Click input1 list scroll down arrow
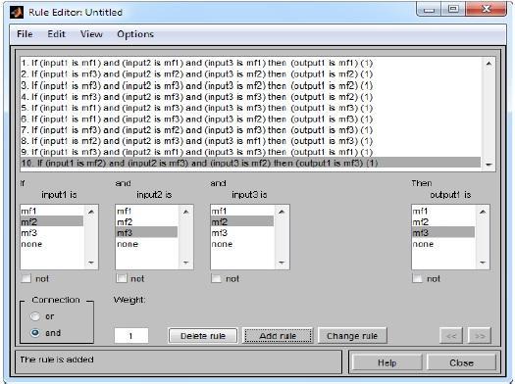This screenshot has height=384, width=515. coord(91,263)
